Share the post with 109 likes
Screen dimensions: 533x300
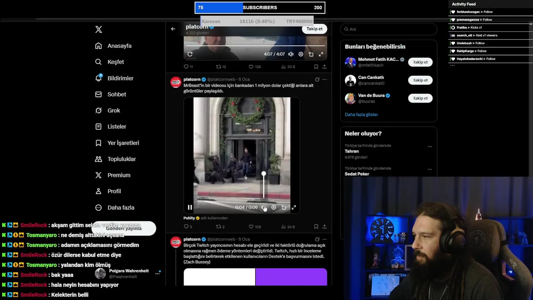pos(324,227)
